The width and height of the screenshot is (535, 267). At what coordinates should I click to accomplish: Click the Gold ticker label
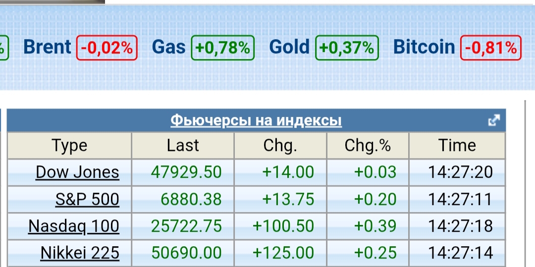pos(289,48)
